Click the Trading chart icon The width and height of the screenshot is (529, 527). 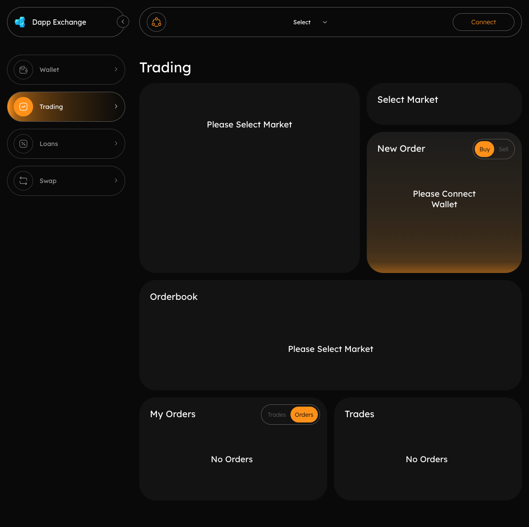pos(23,106)
